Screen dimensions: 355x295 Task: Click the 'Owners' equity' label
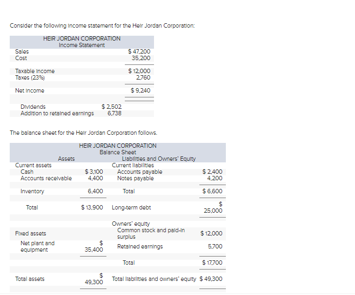[x=131, y=224]
